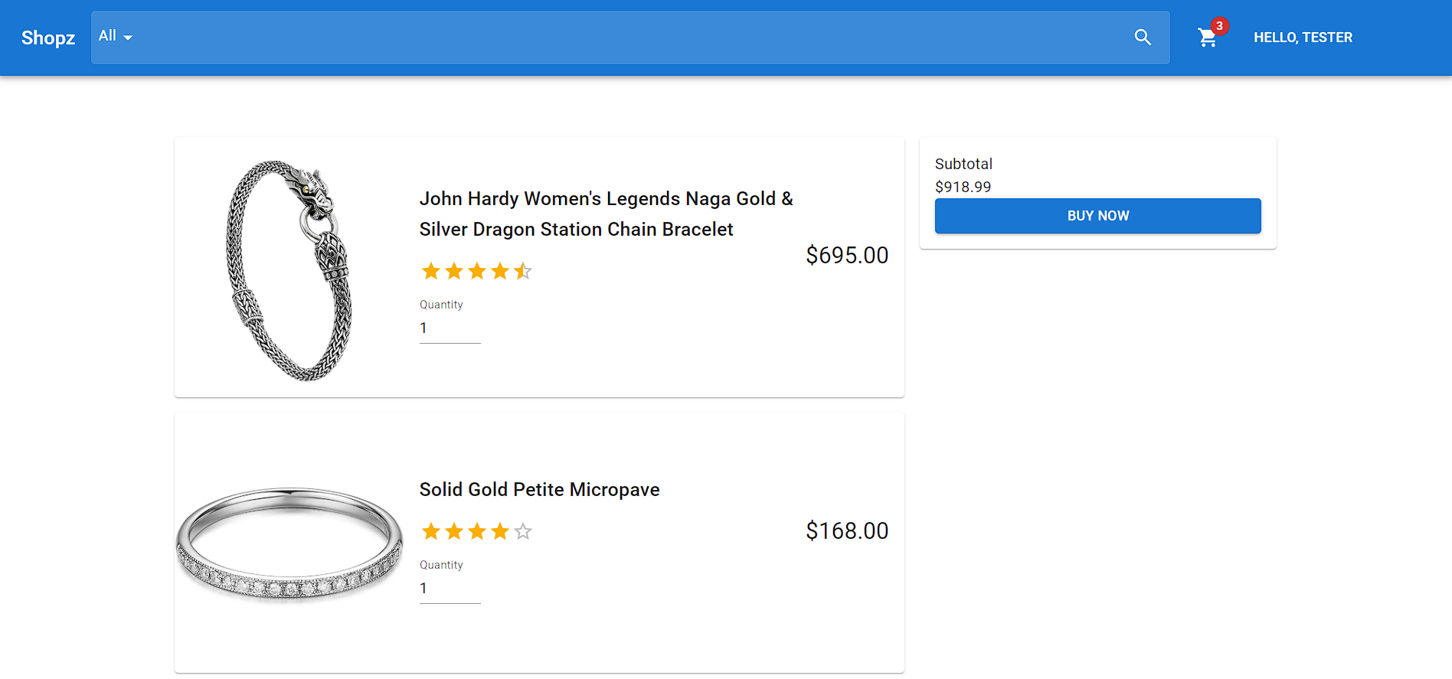This screenshot has height=679, width=1452.
Task: Click the third star of ring rating
Action: point(477,531)
